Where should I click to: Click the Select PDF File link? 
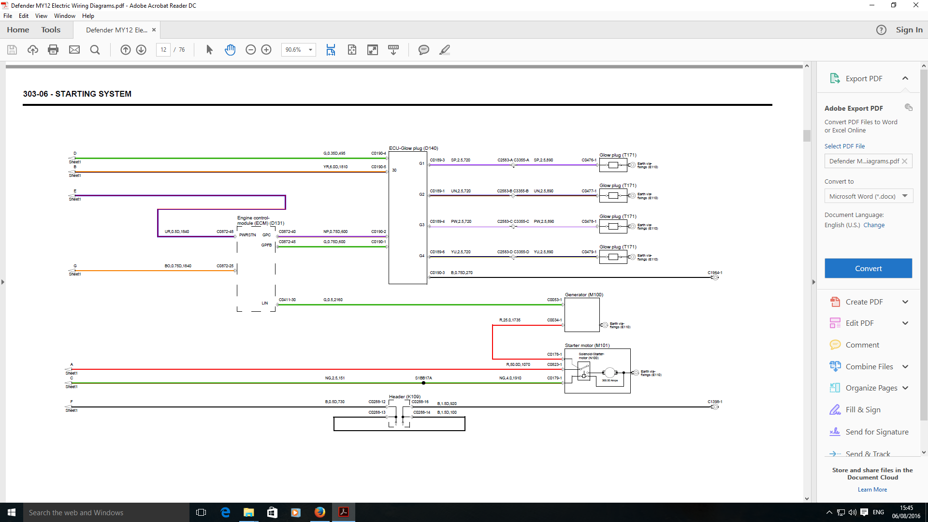click(844, 146)
